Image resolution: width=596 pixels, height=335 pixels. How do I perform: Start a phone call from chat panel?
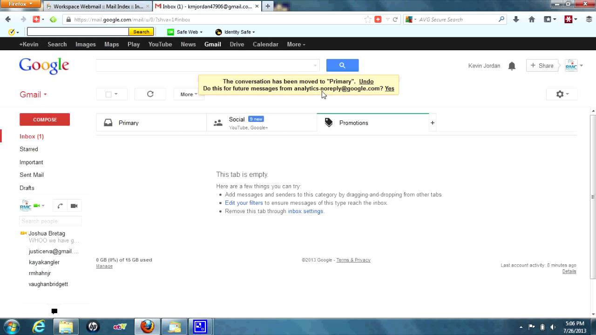[60, 206]
